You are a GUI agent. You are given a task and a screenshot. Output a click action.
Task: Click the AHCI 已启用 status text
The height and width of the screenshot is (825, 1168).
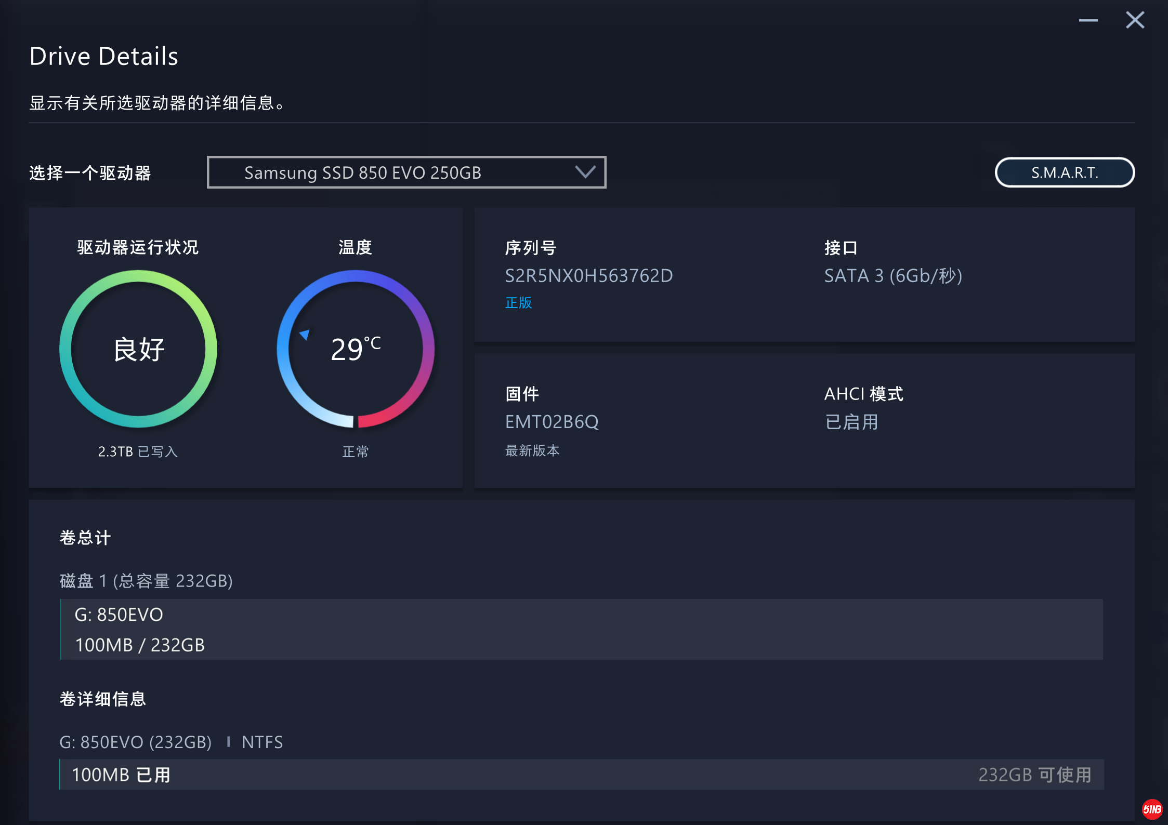point(851,422)
